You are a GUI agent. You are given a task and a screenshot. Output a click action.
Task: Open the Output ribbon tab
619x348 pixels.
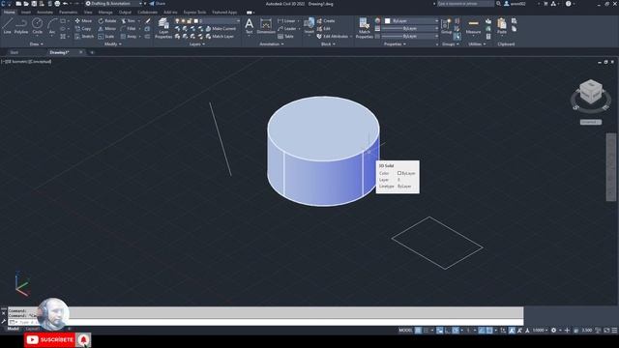pyautogui.click(x=125, y=13)
